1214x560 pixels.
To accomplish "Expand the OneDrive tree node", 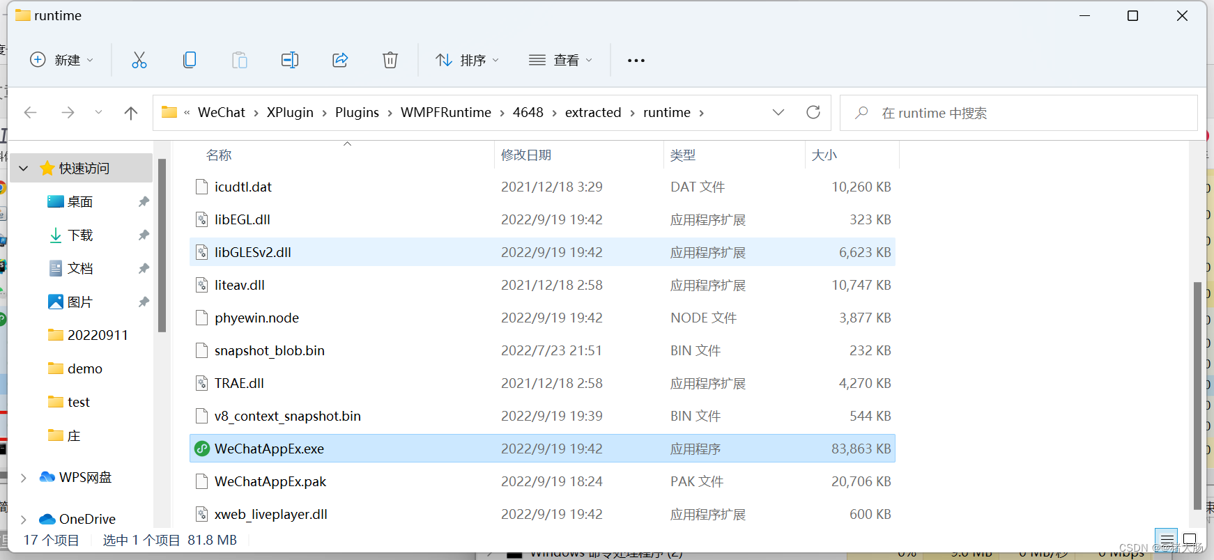I will (x=24, y=519).
